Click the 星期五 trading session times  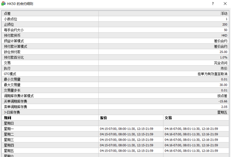192,150
